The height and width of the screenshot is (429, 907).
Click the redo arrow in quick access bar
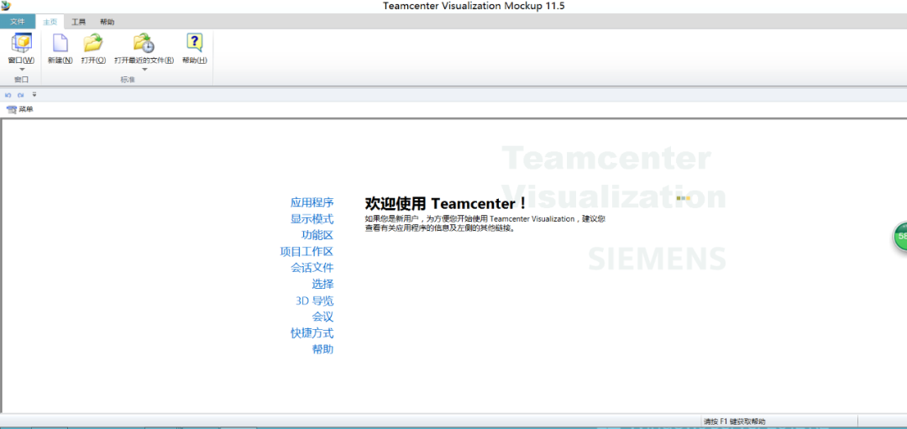coord(20,95)
